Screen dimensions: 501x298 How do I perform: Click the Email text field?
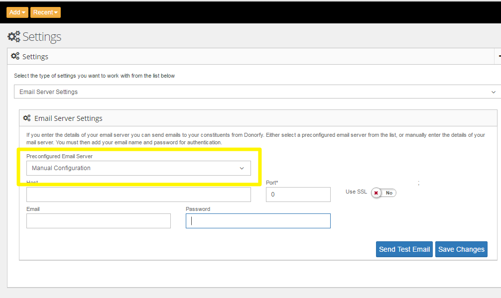pyautogui.click(x=99, y=221)
